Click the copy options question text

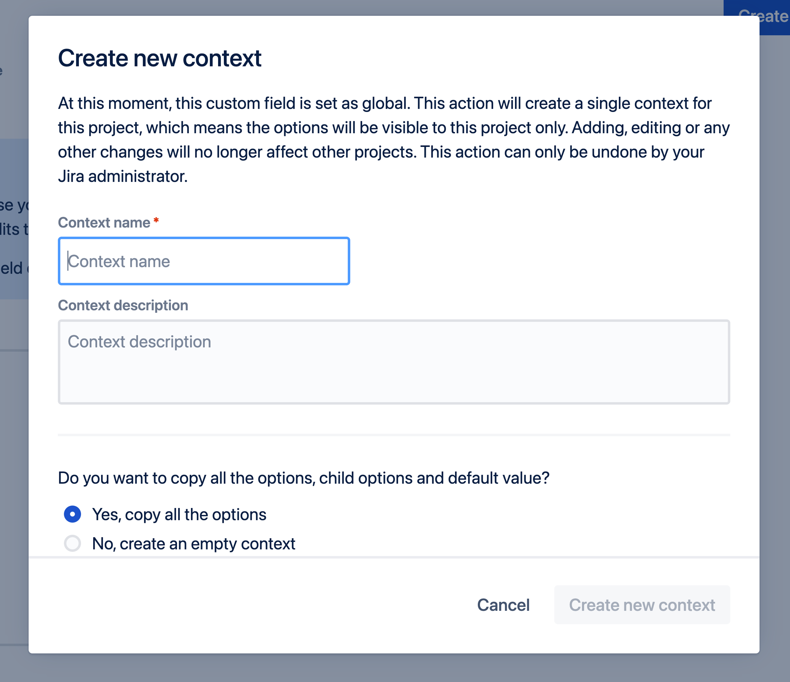coord(303,478)
